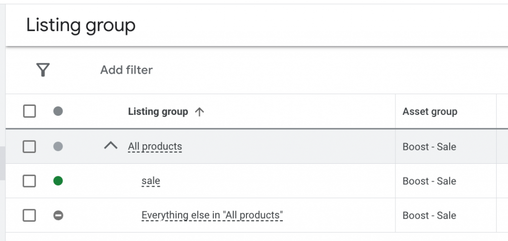Screen dimensions: 508x241
Task: Open the sale listing group link
Action: tap(151, 181)
